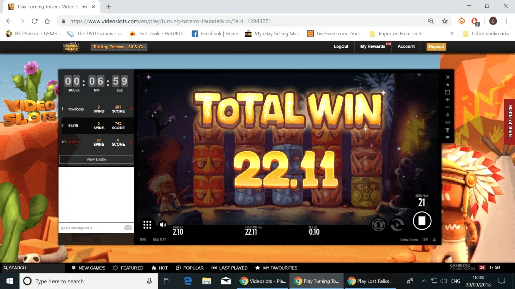Show hidden system tray icons

(424, 281)
